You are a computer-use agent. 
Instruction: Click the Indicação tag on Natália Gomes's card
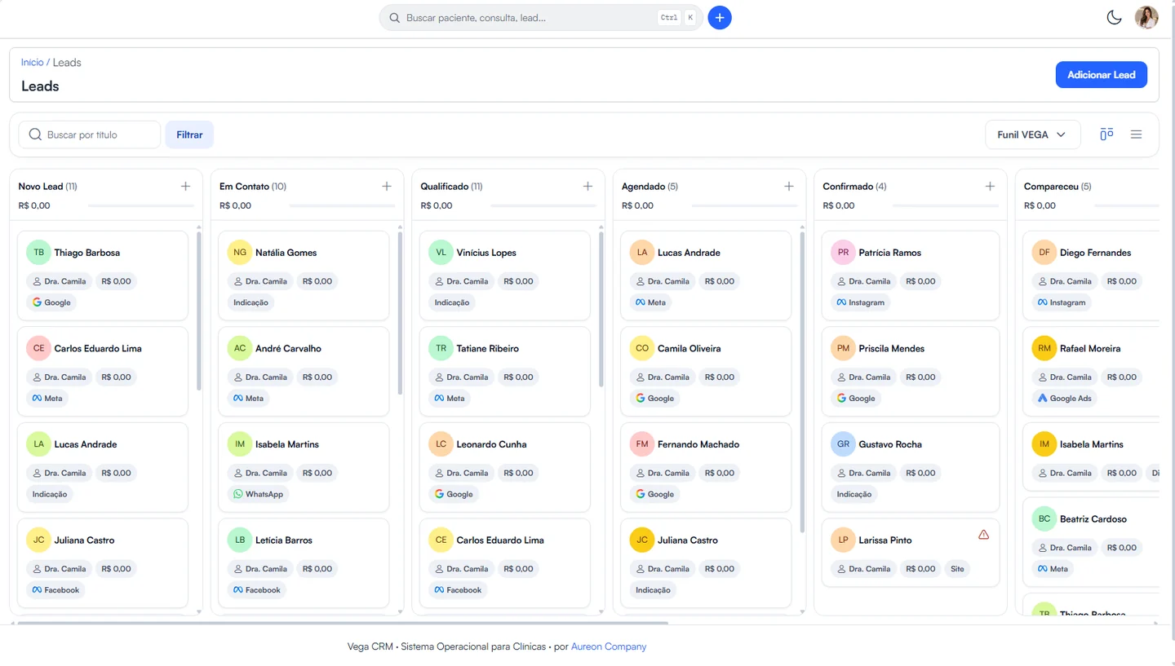point(251,302)
